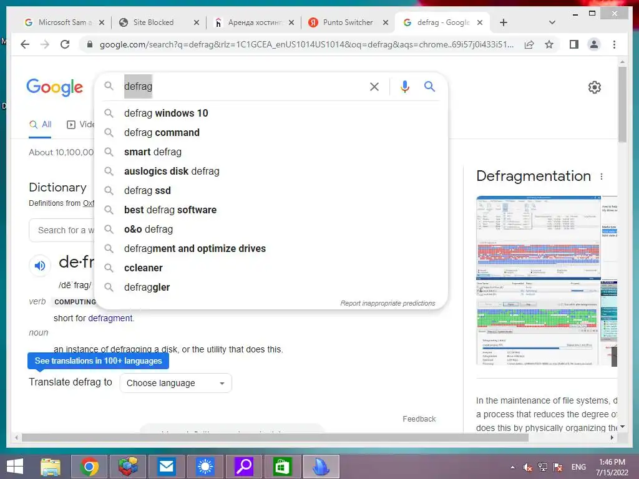Select suggestion defragment and optimize drives

(271, 248)
